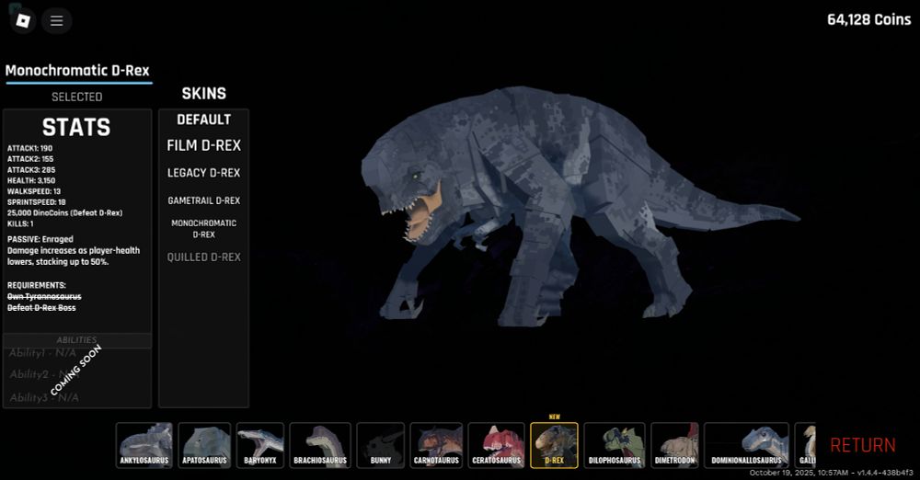Click the WALKSPEED: 13 stat

pos(34,191)
